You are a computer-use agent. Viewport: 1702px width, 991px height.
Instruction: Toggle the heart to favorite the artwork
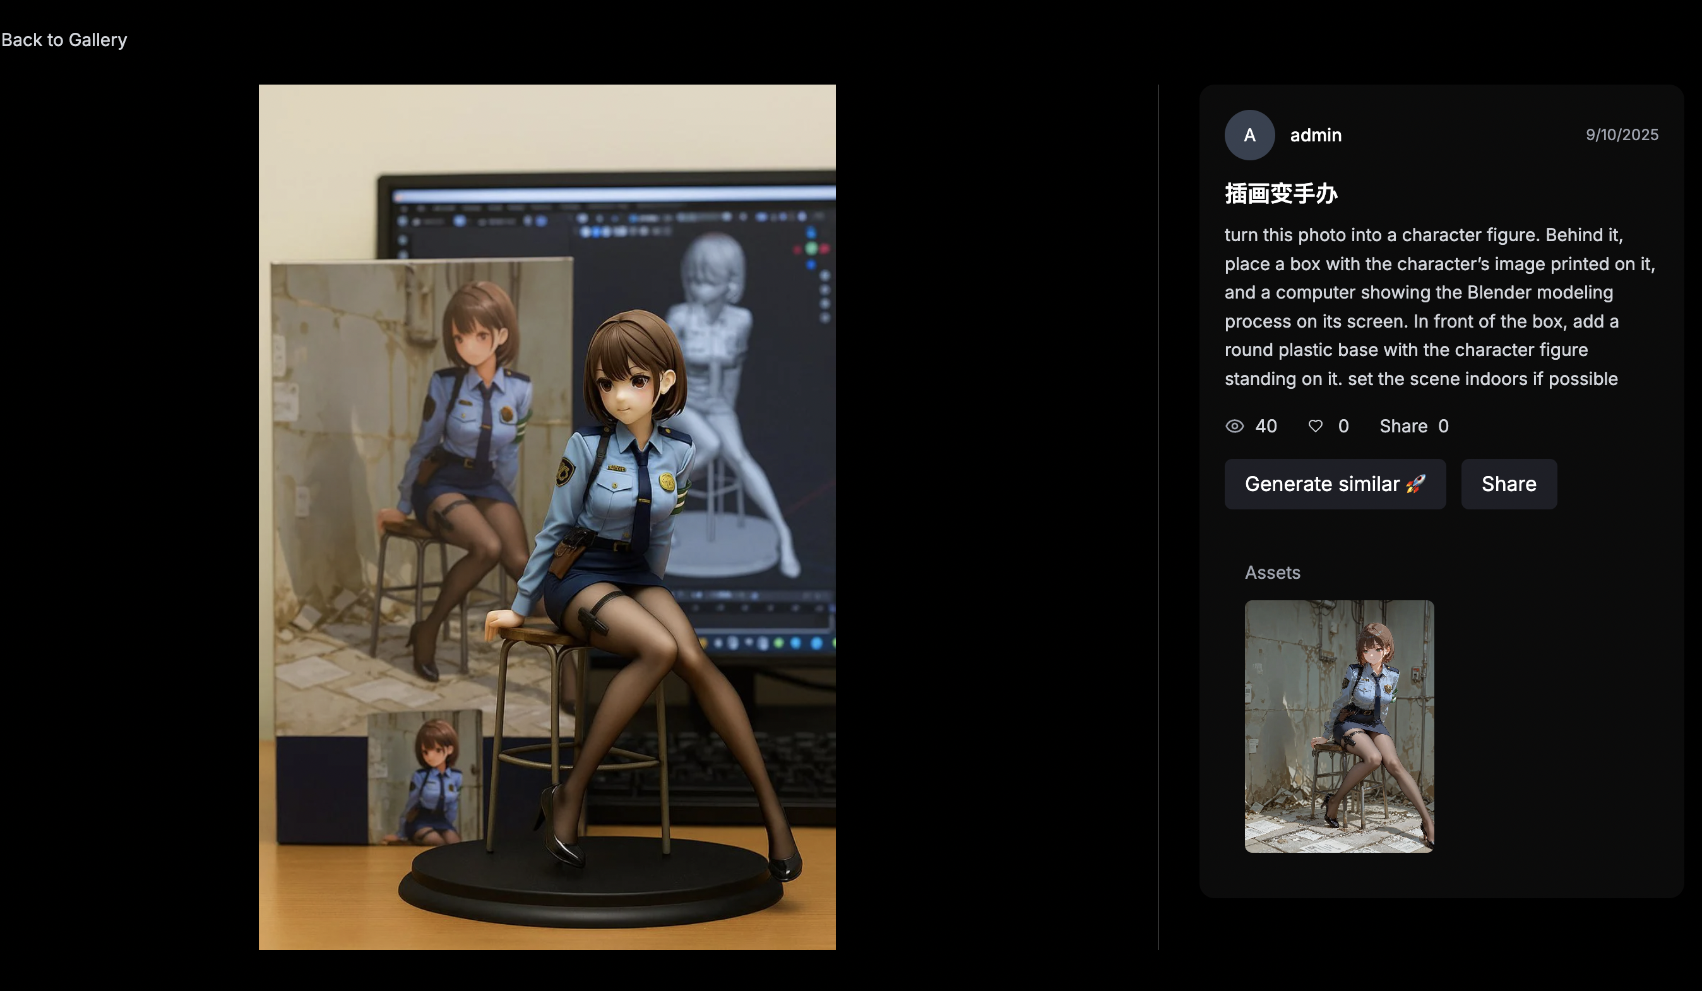pyautogui.click(x=1316, y=426)
